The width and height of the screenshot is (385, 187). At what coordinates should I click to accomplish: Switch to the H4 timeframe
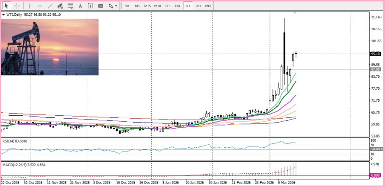(x=178, y=6)
